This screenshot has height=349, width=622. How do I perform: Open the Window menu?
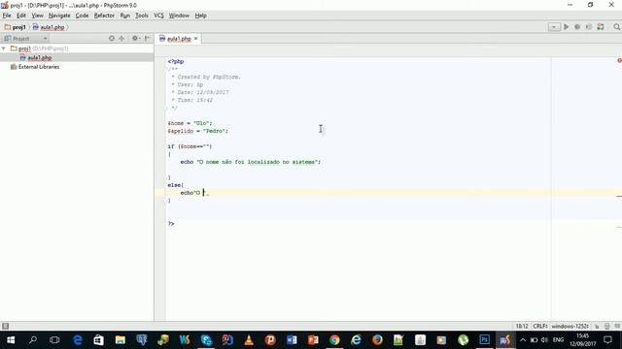point(179,16)
